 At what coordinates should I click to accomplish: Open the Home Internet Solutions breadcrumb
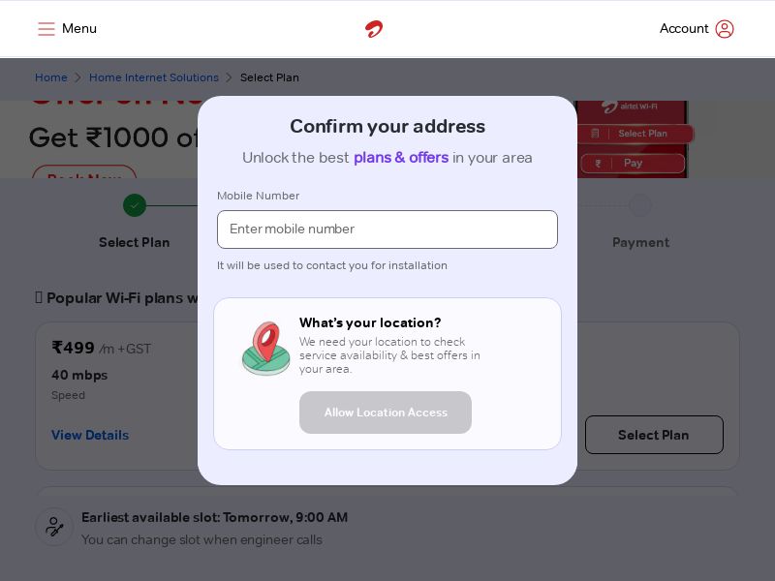(x=154, y=77)
